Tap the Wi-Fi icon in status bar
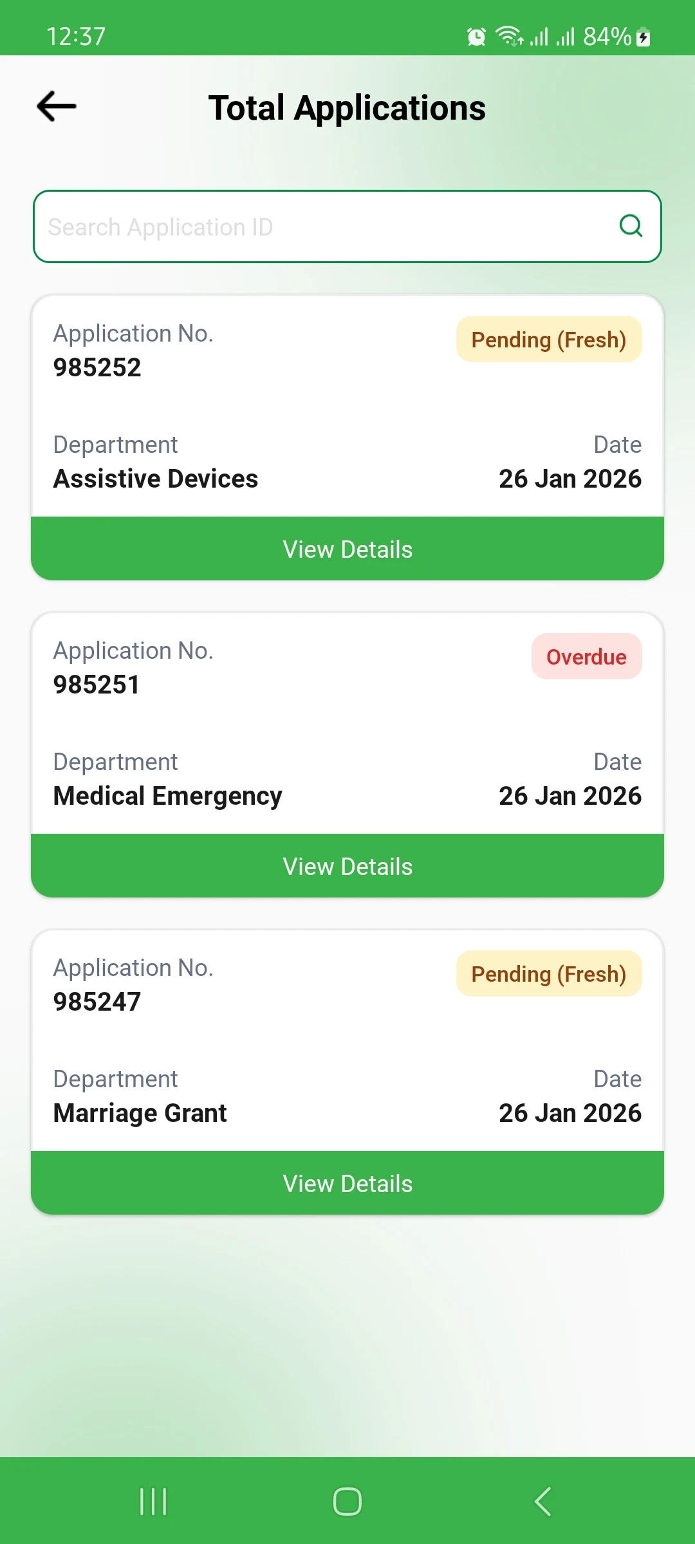 click(508, 37)
